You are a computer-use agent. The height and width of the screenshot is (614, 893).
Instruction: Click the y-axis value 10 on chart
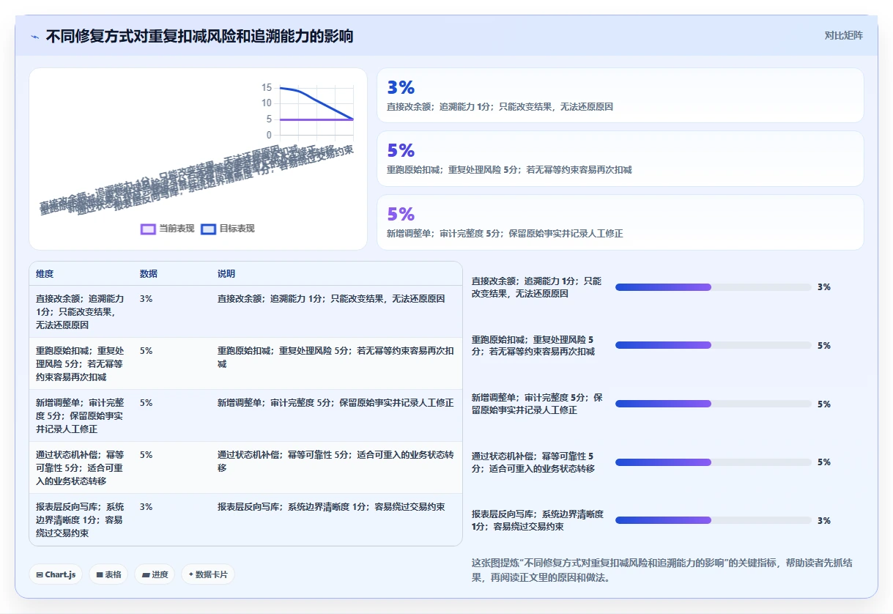(267, 103)
